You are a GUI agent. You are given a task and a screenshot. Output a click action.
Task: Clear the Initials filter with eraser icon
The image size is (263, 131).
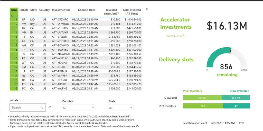50,108
